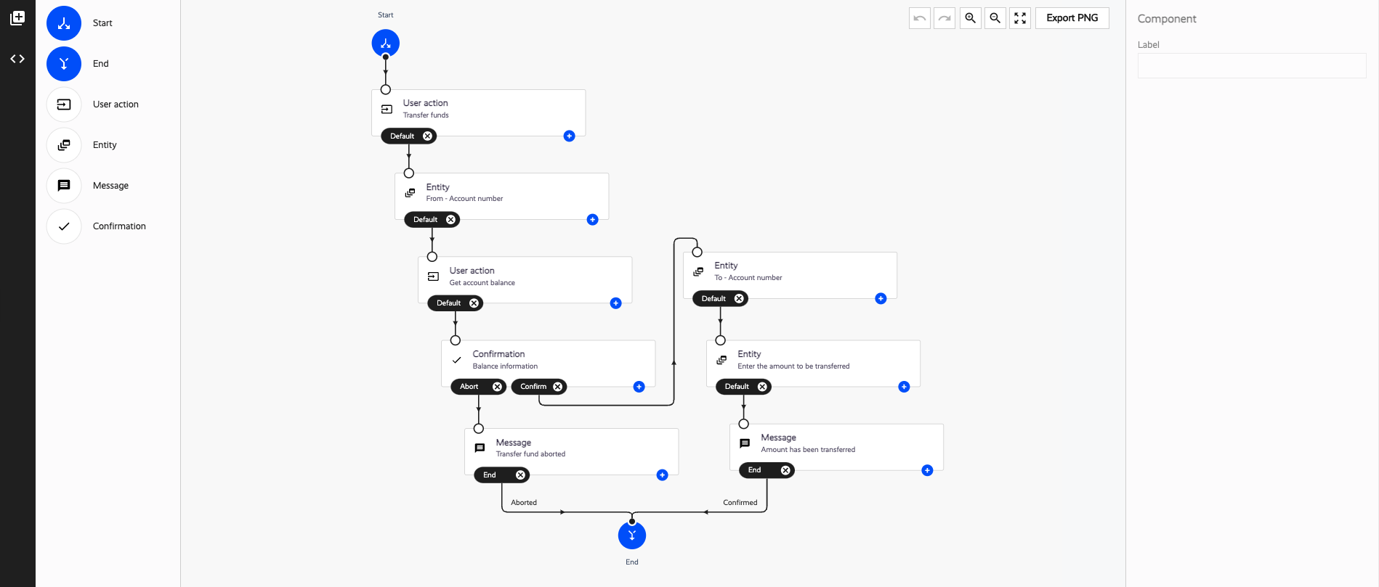Click the zoom out magnifier icon
The image size is (1379, 587).
(995, 18)
